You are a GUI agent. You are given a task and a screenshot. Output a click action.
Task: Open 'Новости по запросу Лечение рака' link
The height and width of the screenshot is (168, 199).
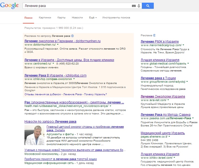(x=50, y=121)
